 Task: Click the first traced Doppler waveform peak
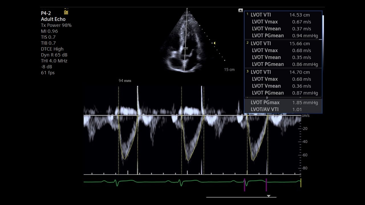pyautogui.click(x=125, y=159)
